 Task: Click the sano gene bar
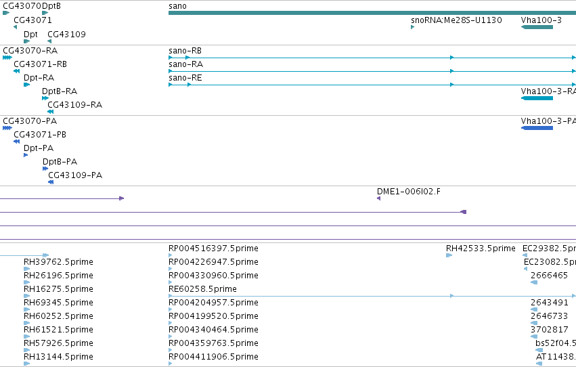click(x=372, y=13)
